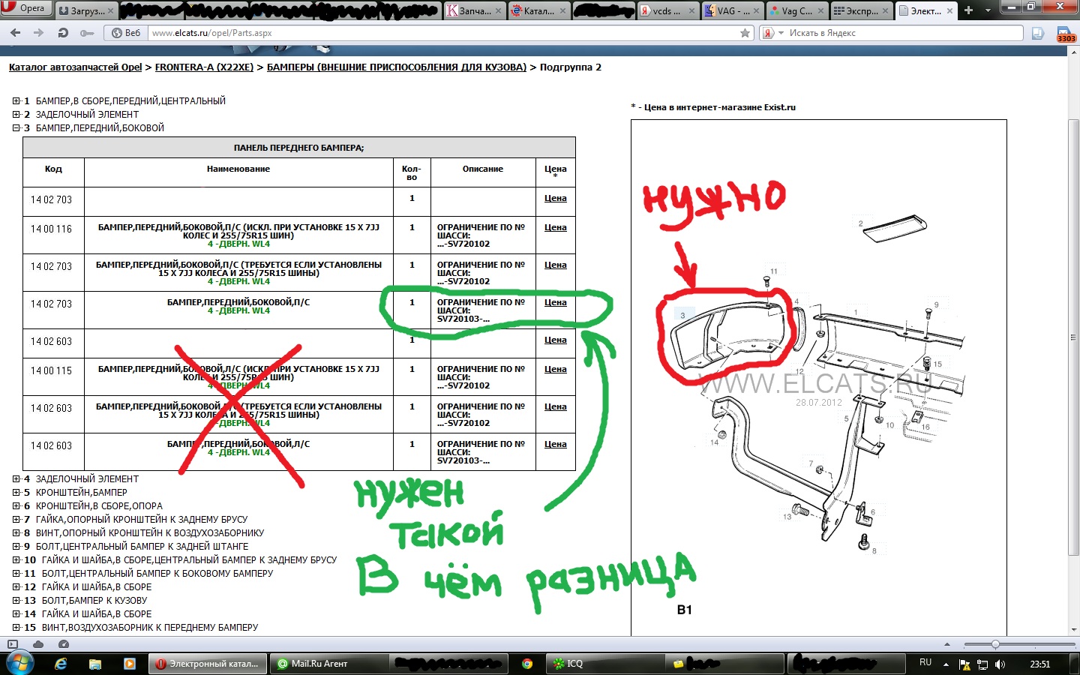The height and width of the screenshot is (675, 1080).
Task: Expand item 13 БОЛТ,БАМПЕР К КУЗОВУ
Action: pos(16,600)
